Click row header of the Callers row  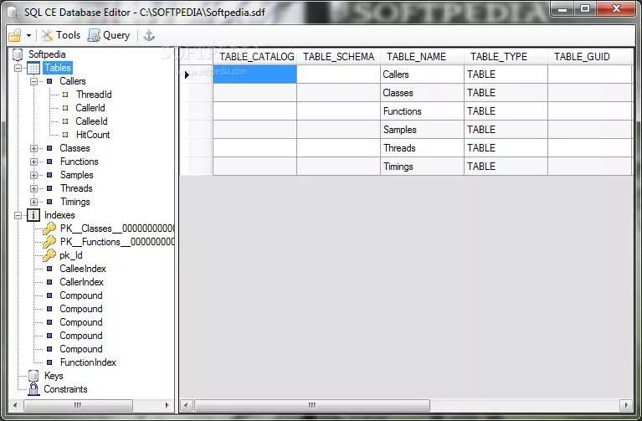point(196,74)
